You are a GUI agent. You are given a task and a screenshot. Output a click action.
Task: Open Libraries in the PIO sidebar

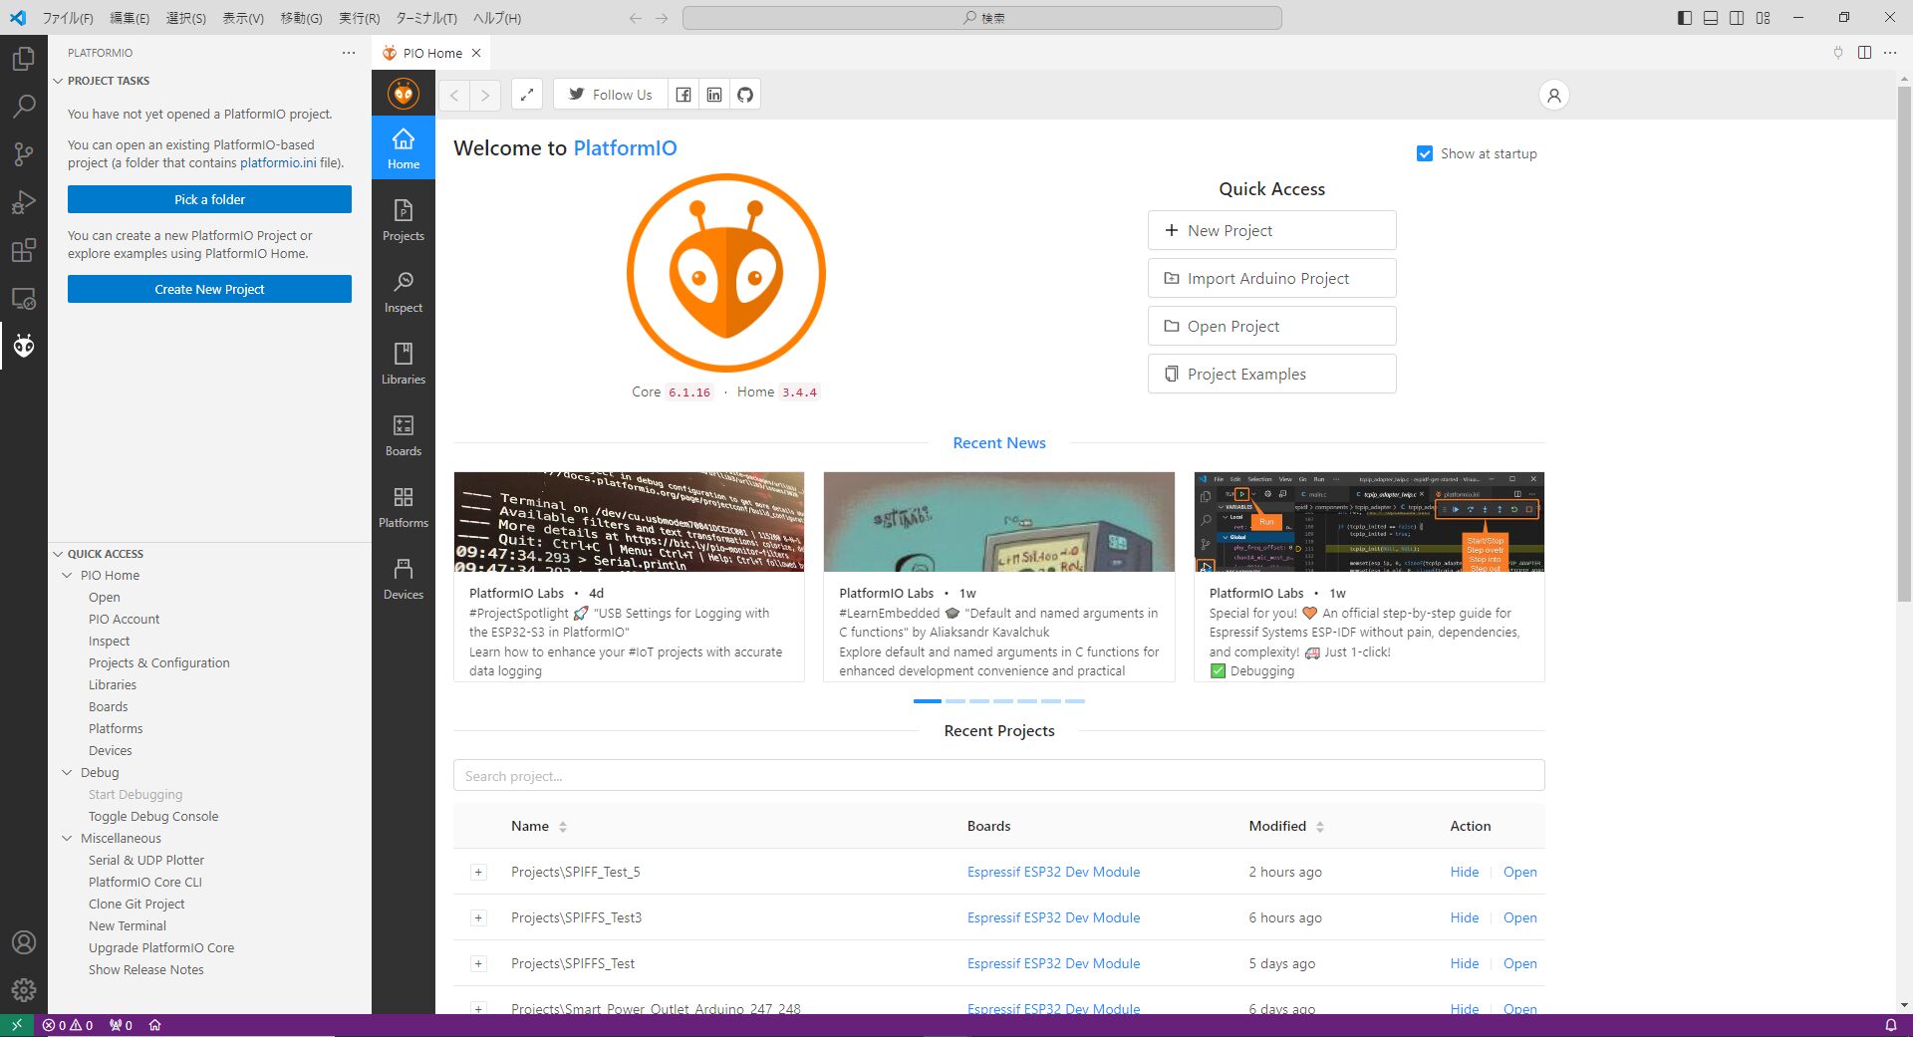pyautogui.click(x=403, y=364)
